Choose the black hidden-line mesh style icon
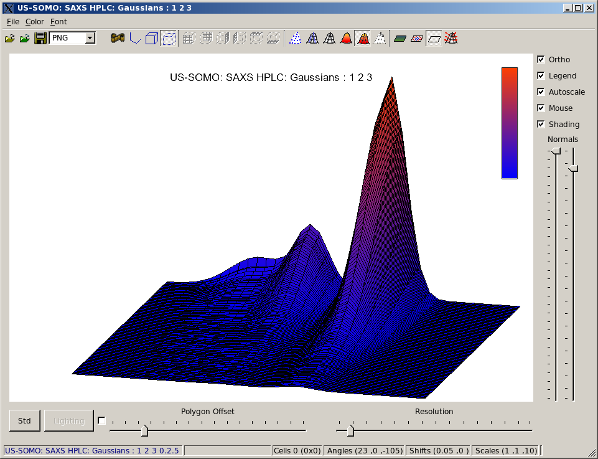Screen dimensions: 598x459 (x=329, y=38)
